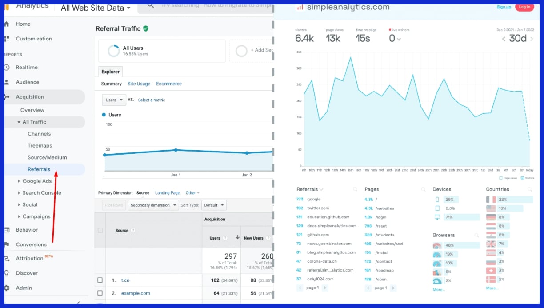This screenshot has height=308, width=544.
Task: Click the search icon in the Pages panel
Action: click(x=423, y=189)
